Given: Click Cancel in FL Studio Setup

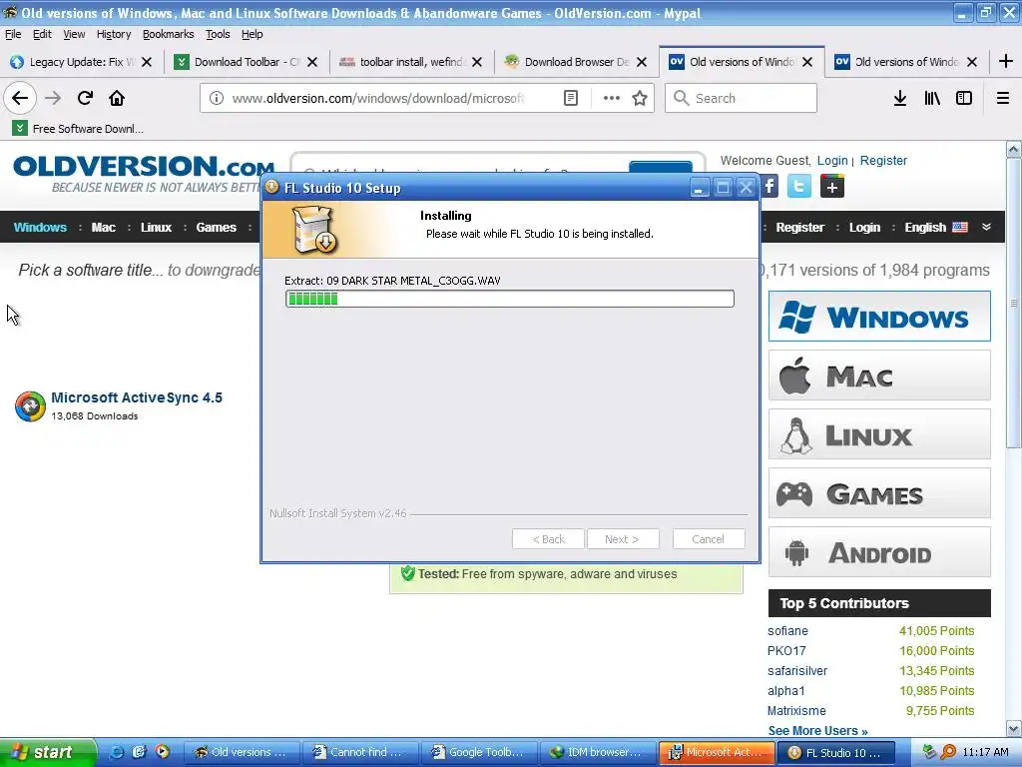Looking at the screenshot, I should 708,539.
